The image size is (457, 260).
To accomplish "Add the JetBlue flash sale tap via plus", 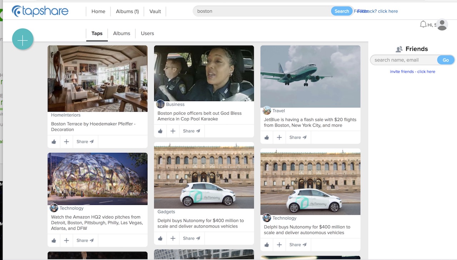I will [x=279, y=137].
